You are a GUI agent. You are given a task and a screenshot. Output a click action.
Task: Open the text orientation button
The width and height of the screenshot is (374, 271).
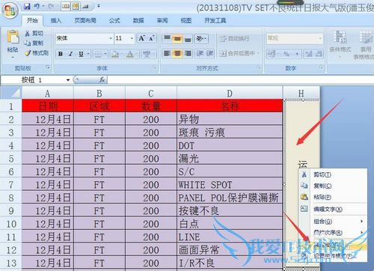pos(201,38)
